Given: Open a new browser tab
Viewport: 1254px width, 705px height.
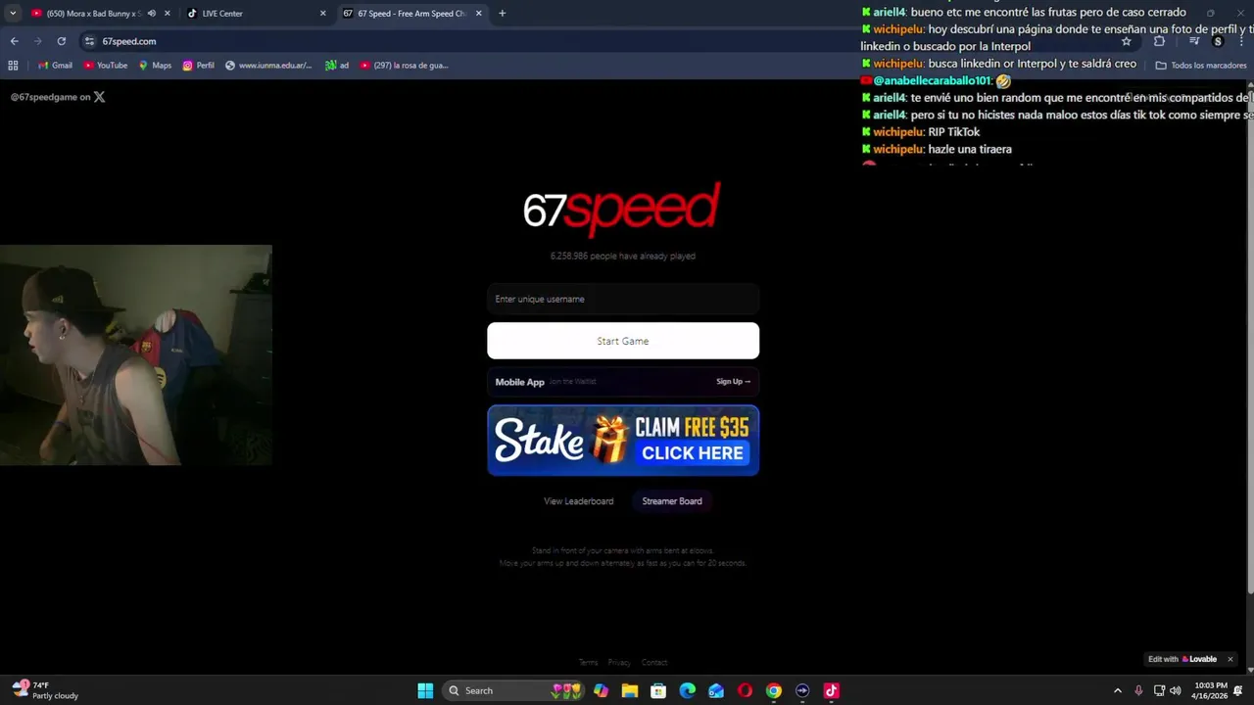Looking at the screenshot, I should (x=502, y=14).
